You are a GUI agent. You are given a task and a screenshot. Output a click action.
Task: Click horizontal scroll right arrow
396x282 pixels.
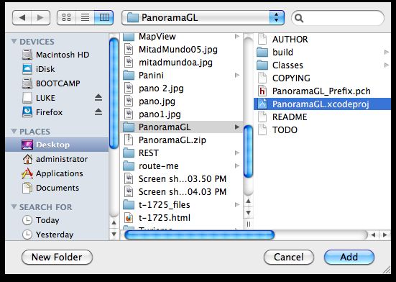[385, 235]
